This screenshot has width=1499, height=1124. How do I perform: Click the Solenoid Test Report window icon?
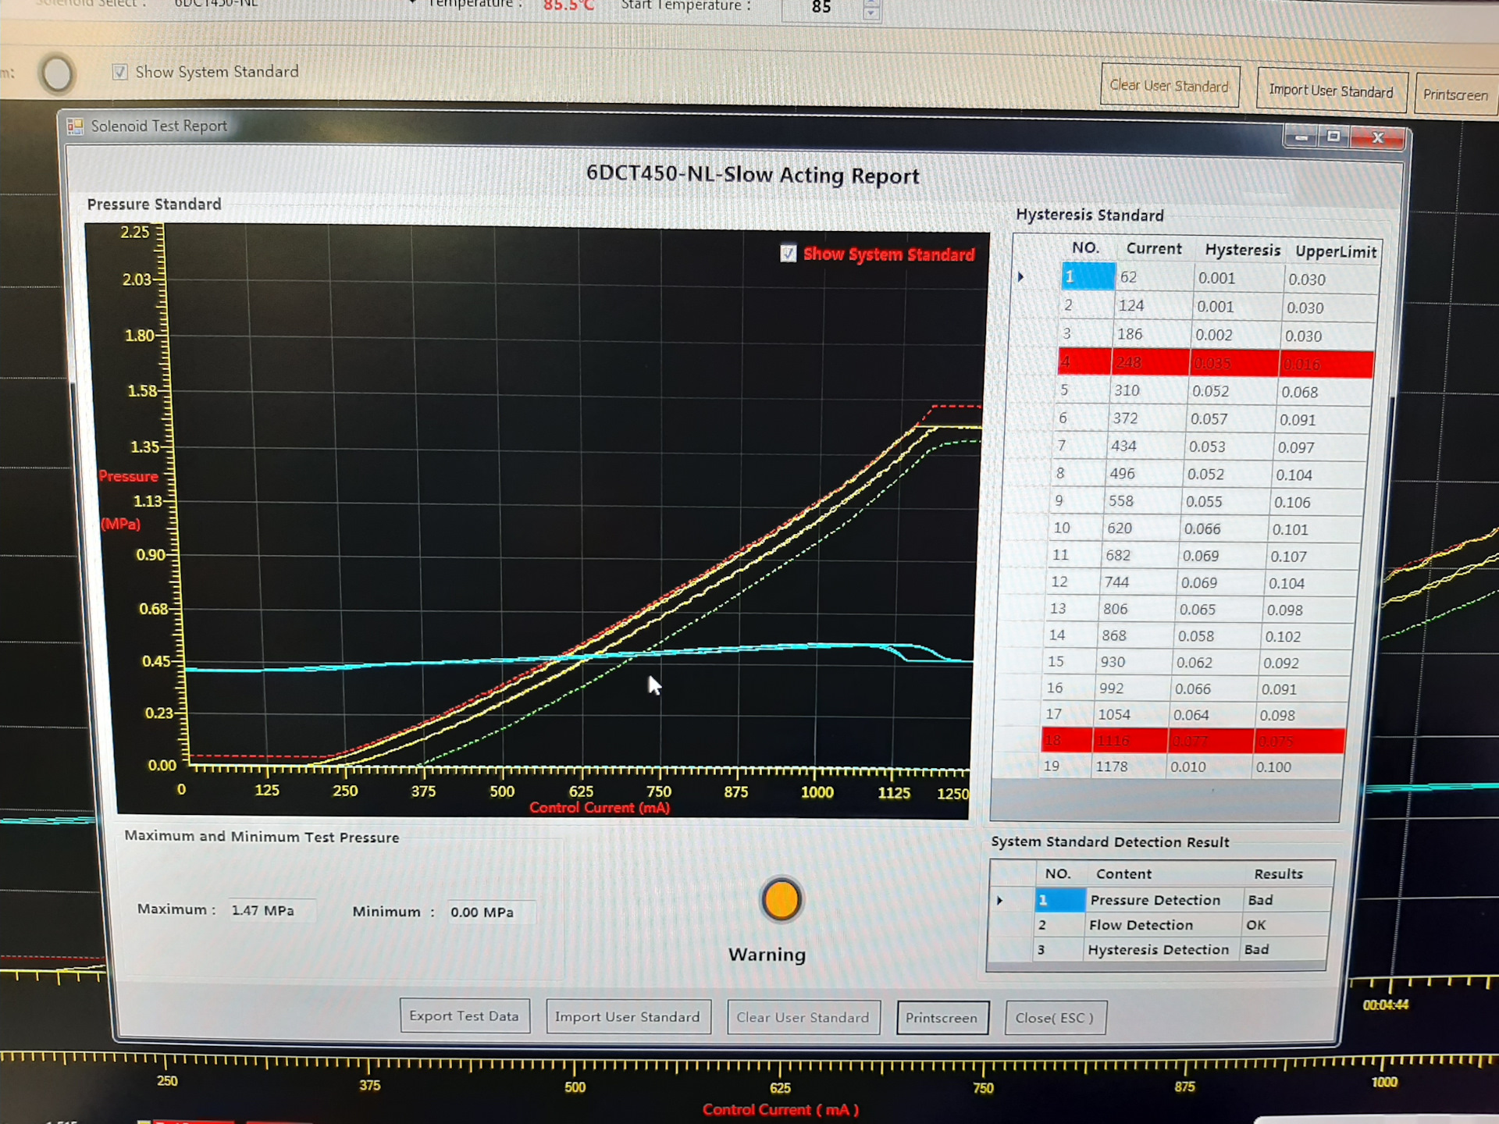coord(75,126)
